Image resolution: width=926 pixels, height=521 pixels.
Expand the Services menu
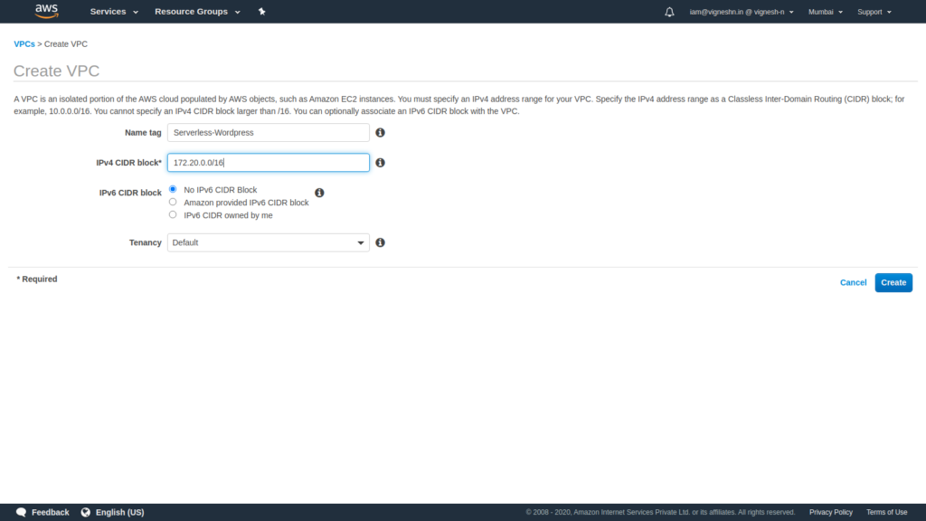point(114,11)
